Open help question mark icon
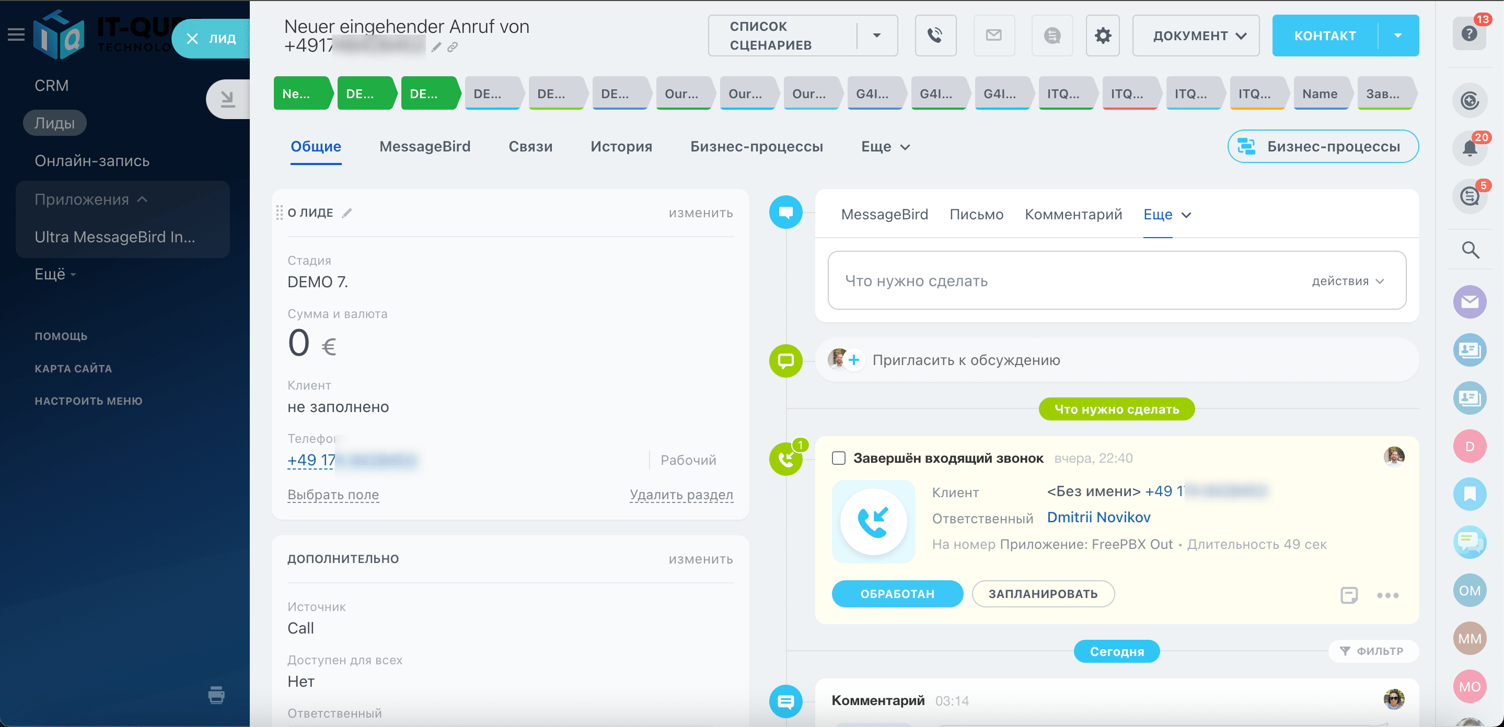Image resolution: width=1504 pixels, height=727 pixels. point(1470,34)
